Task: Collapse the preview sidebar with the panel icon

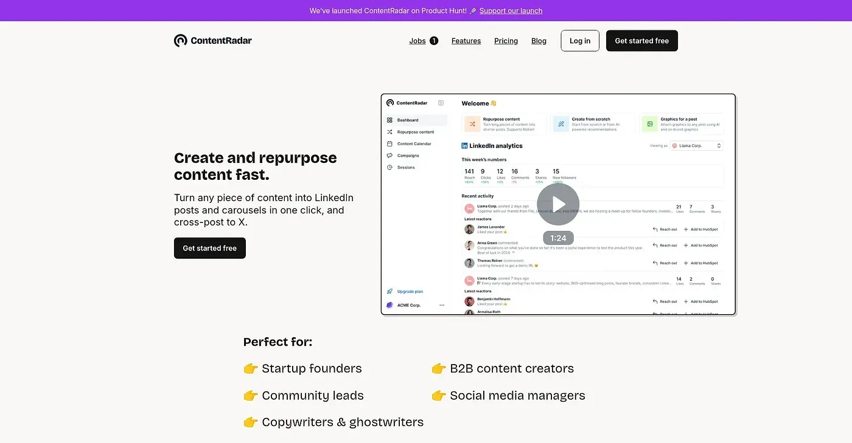Action: (x=441, y=103)
